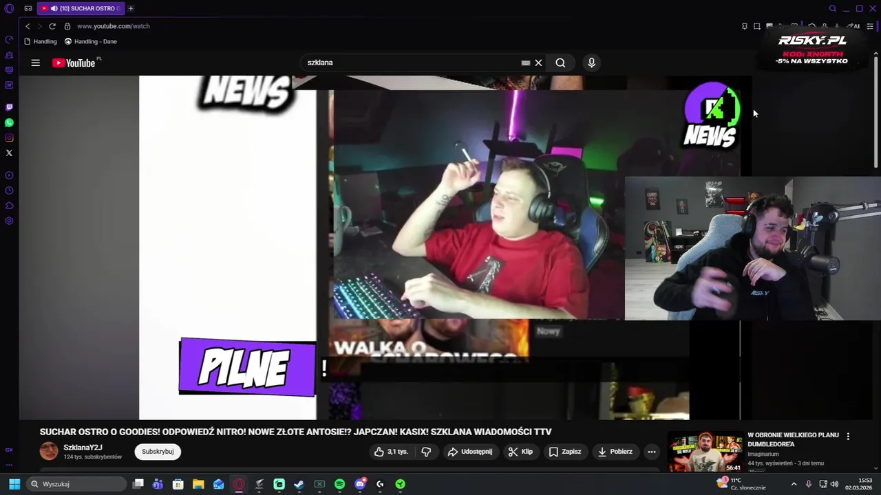
Task: Open more actions three-dots under the video
Action: coord(651,452)
